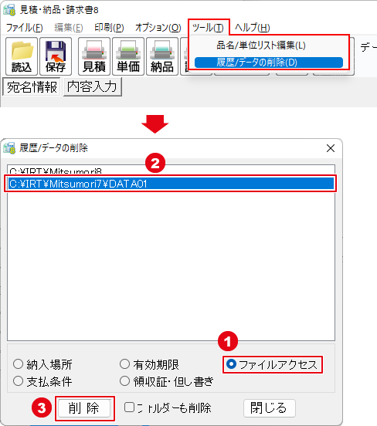
Task: Select the 領収証・但し書き radio button
Action: click(124, 381)
